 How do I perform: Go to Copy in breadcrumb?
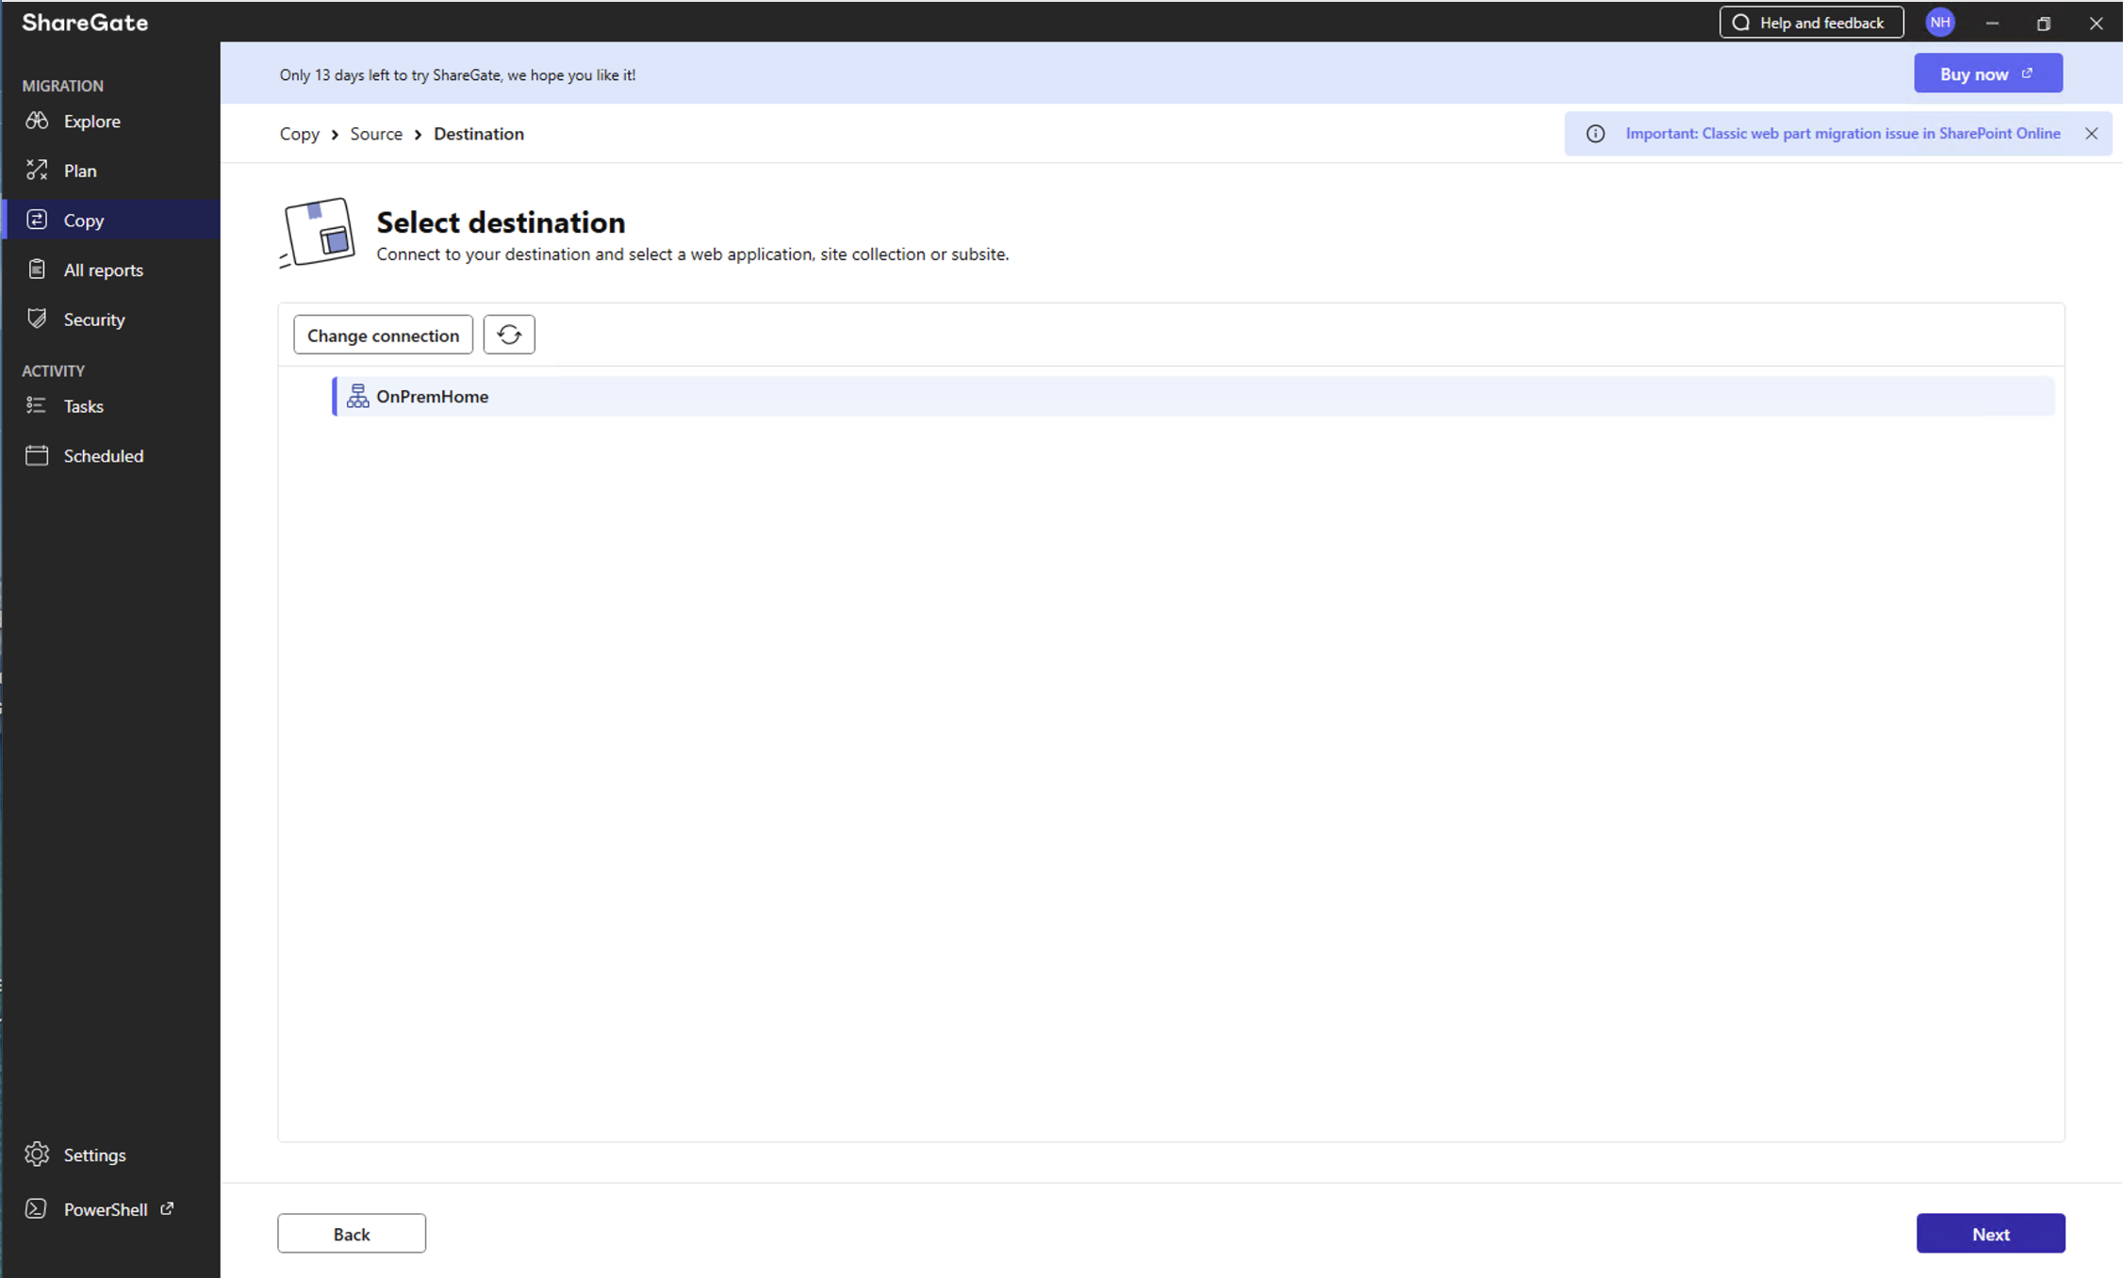[300, 134]
